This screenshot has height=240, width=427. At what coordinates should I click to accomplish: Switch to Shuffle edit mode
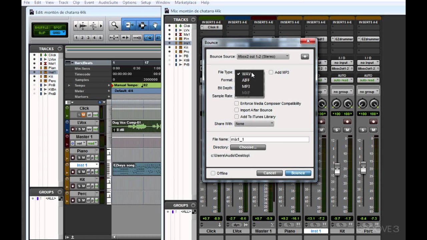click(x=42, y=28)
